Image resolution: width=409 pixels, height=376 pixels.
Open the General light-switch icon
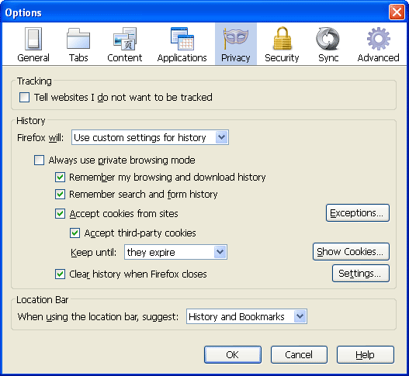33,39
